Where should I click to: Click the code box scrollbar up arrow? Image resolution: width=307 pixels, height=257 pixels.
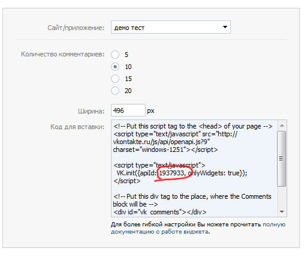[x=282, y=125]
